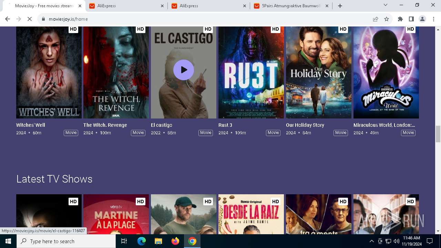The width and height of the screenshot is (441, 248).
Task: Click Movie badge under Witches' Well
Action: [71, 133]
